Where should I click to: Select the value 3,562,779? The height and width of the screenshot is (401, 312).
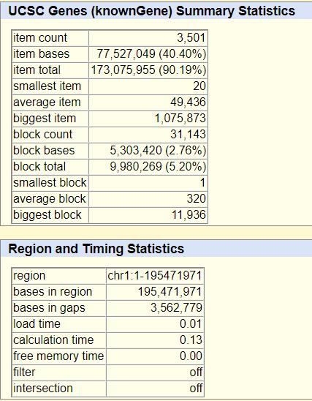176,308
